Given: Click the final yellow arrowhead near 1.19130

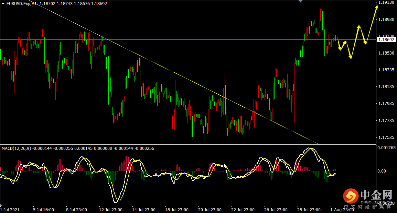Looking at the screenshot, I should click(x=377, y=8).
